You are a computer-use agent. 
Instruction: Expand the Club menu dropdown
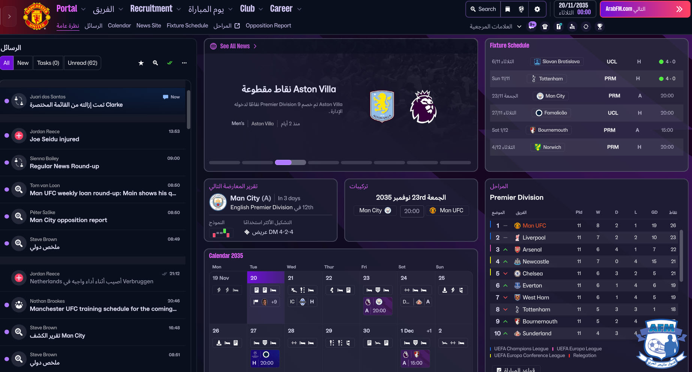(260, 9)
